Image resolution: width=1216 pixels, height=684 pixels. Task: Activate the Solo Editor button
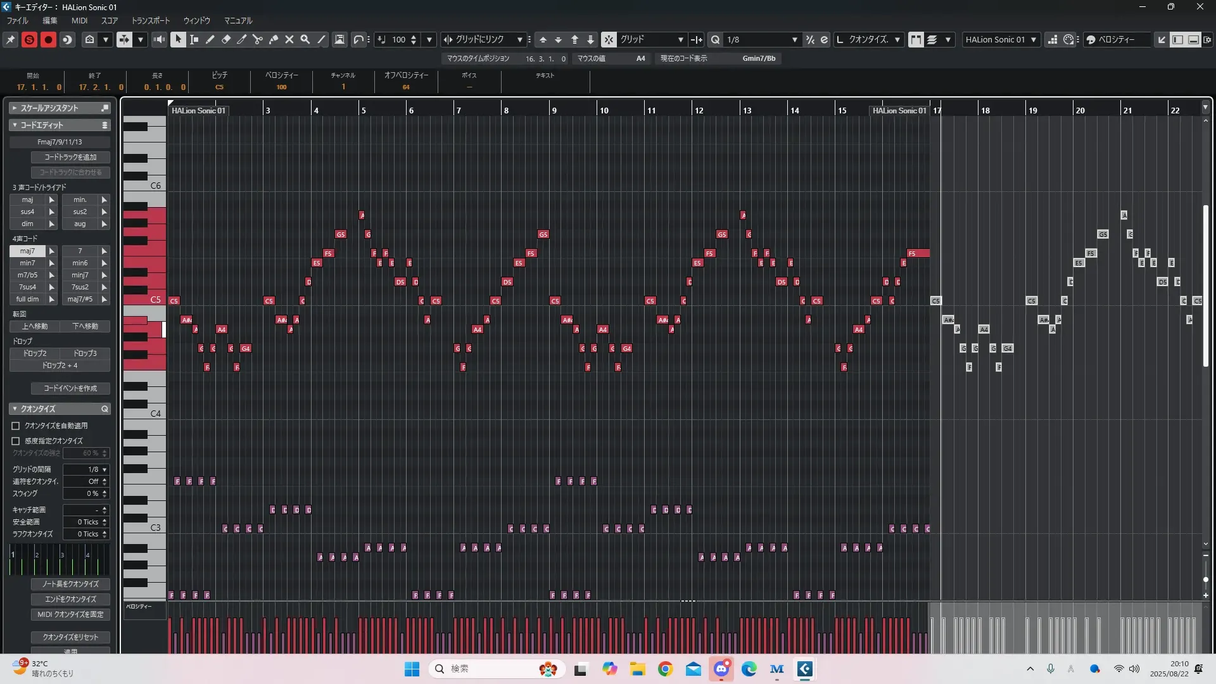click(x=29, y=39)
